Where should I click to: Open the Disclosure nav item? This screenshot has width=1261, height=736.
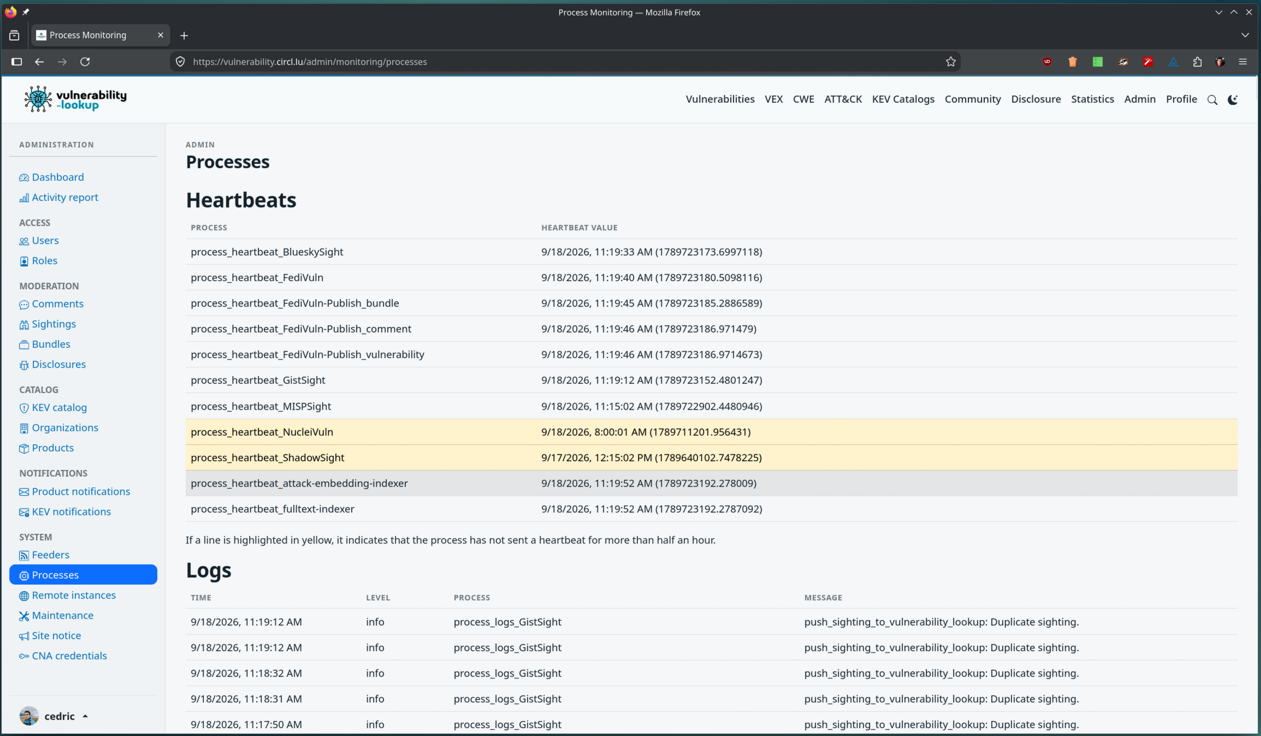(1035, 99)
